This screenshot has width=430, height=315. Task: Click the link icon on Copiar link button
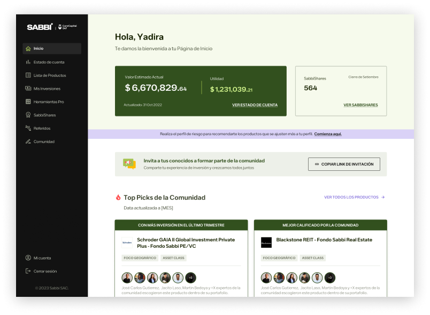(317, 164)
